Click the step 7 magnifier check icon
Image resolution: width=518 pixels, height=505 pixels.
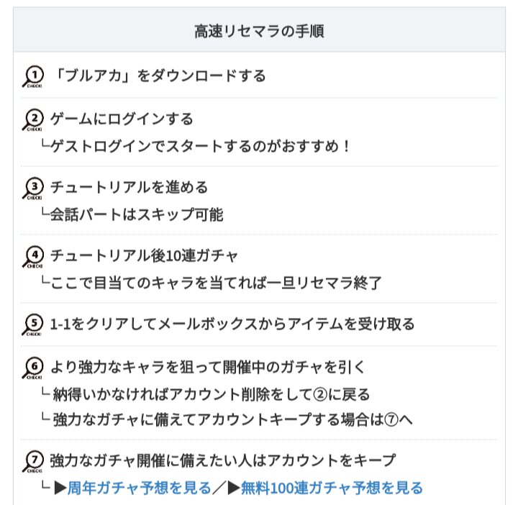(34, 460)
